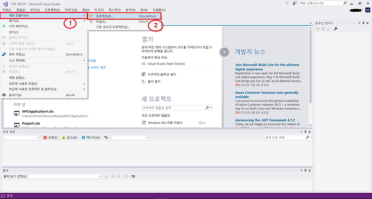Image resolution: width=372 pixels, height=199 pixels.
Task: Click the template search magnifier icon
Action: 207,108
